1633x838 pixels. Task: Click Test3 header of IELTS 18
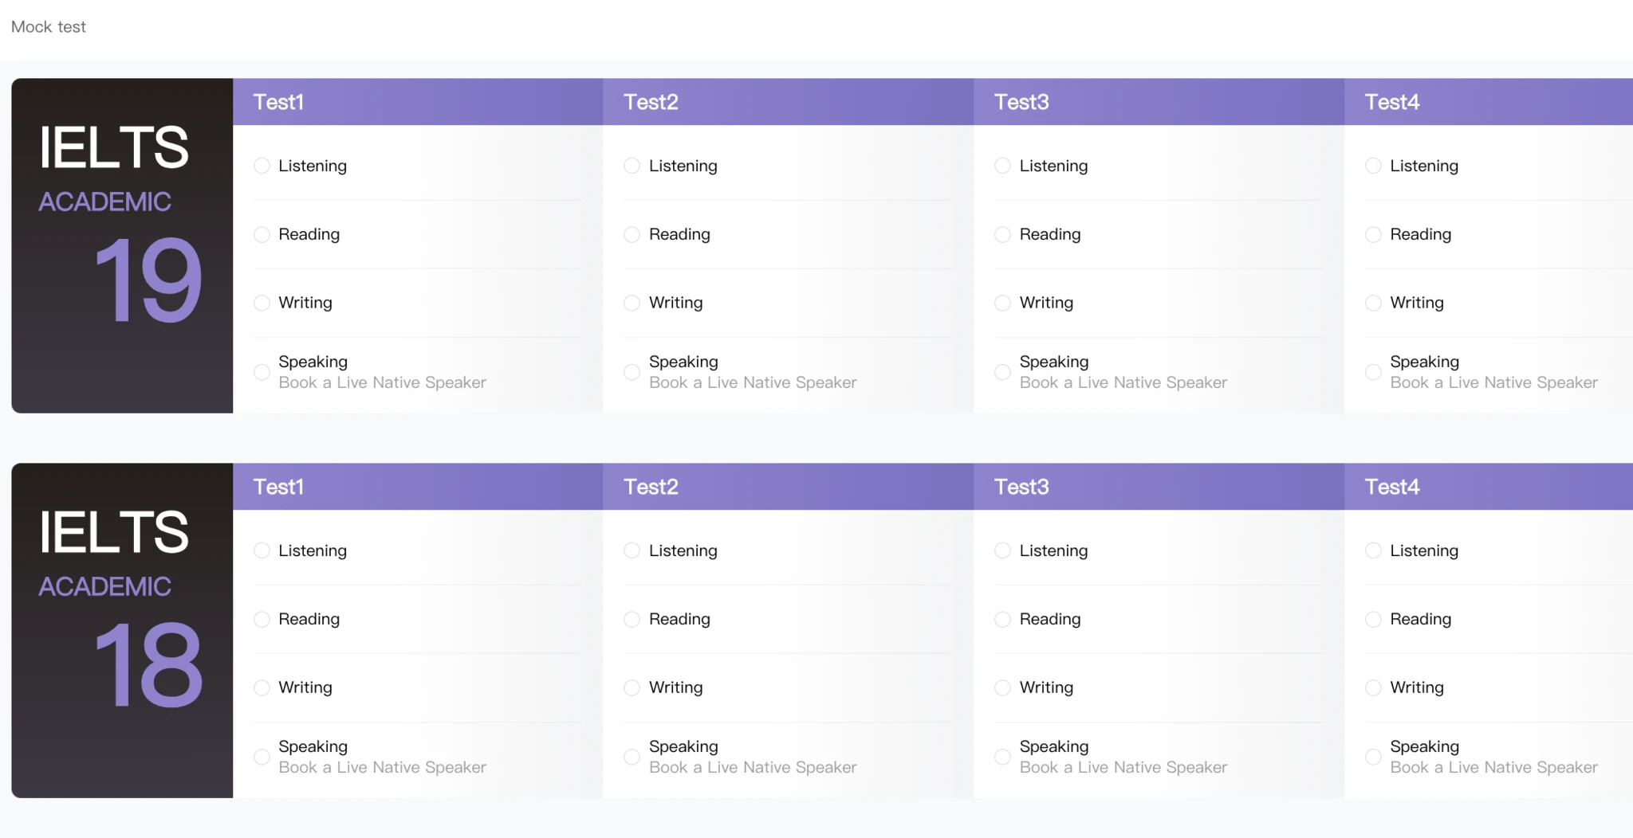1021,487
